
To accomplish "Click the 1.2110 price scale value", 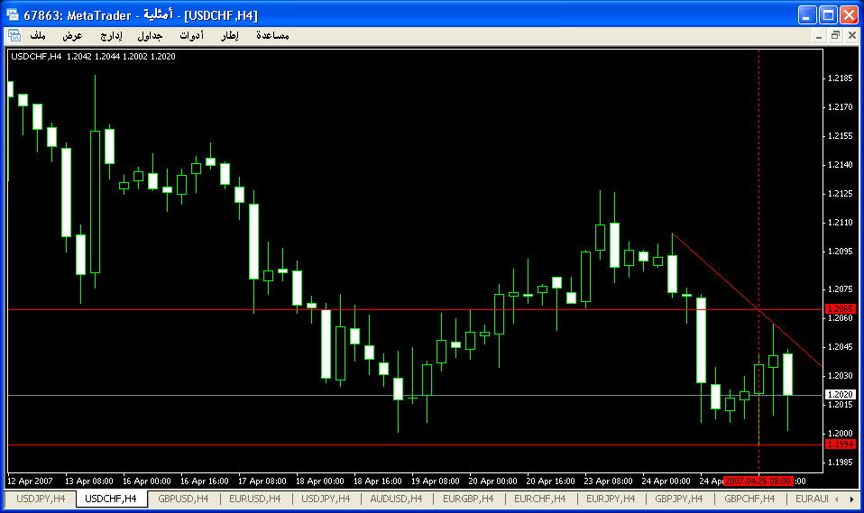I will point(841,223).
